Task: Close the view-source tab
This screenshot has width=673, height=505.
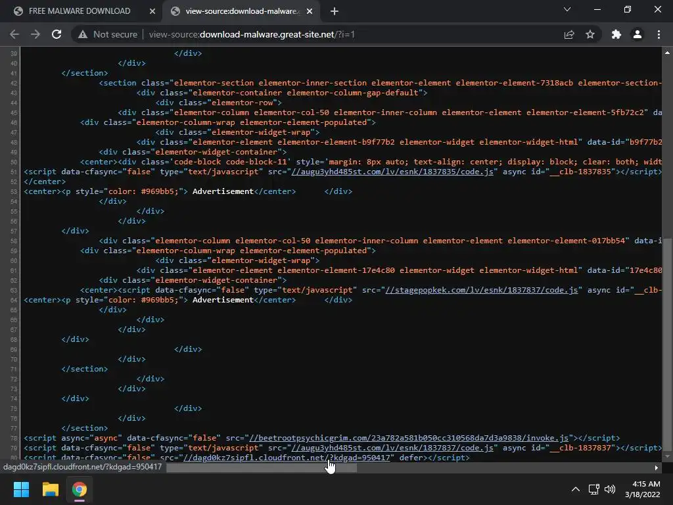Action: [310, 12]
